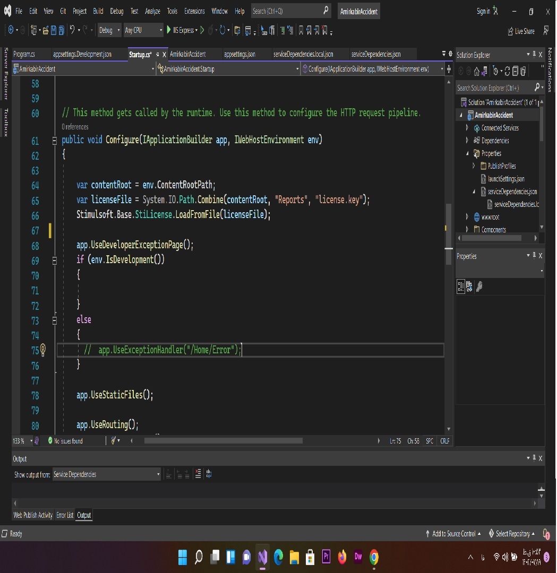Click the lightbulb quick actions icon
Image resolution: width=557 pixels, height=573 pixels.
pos(43,350)
